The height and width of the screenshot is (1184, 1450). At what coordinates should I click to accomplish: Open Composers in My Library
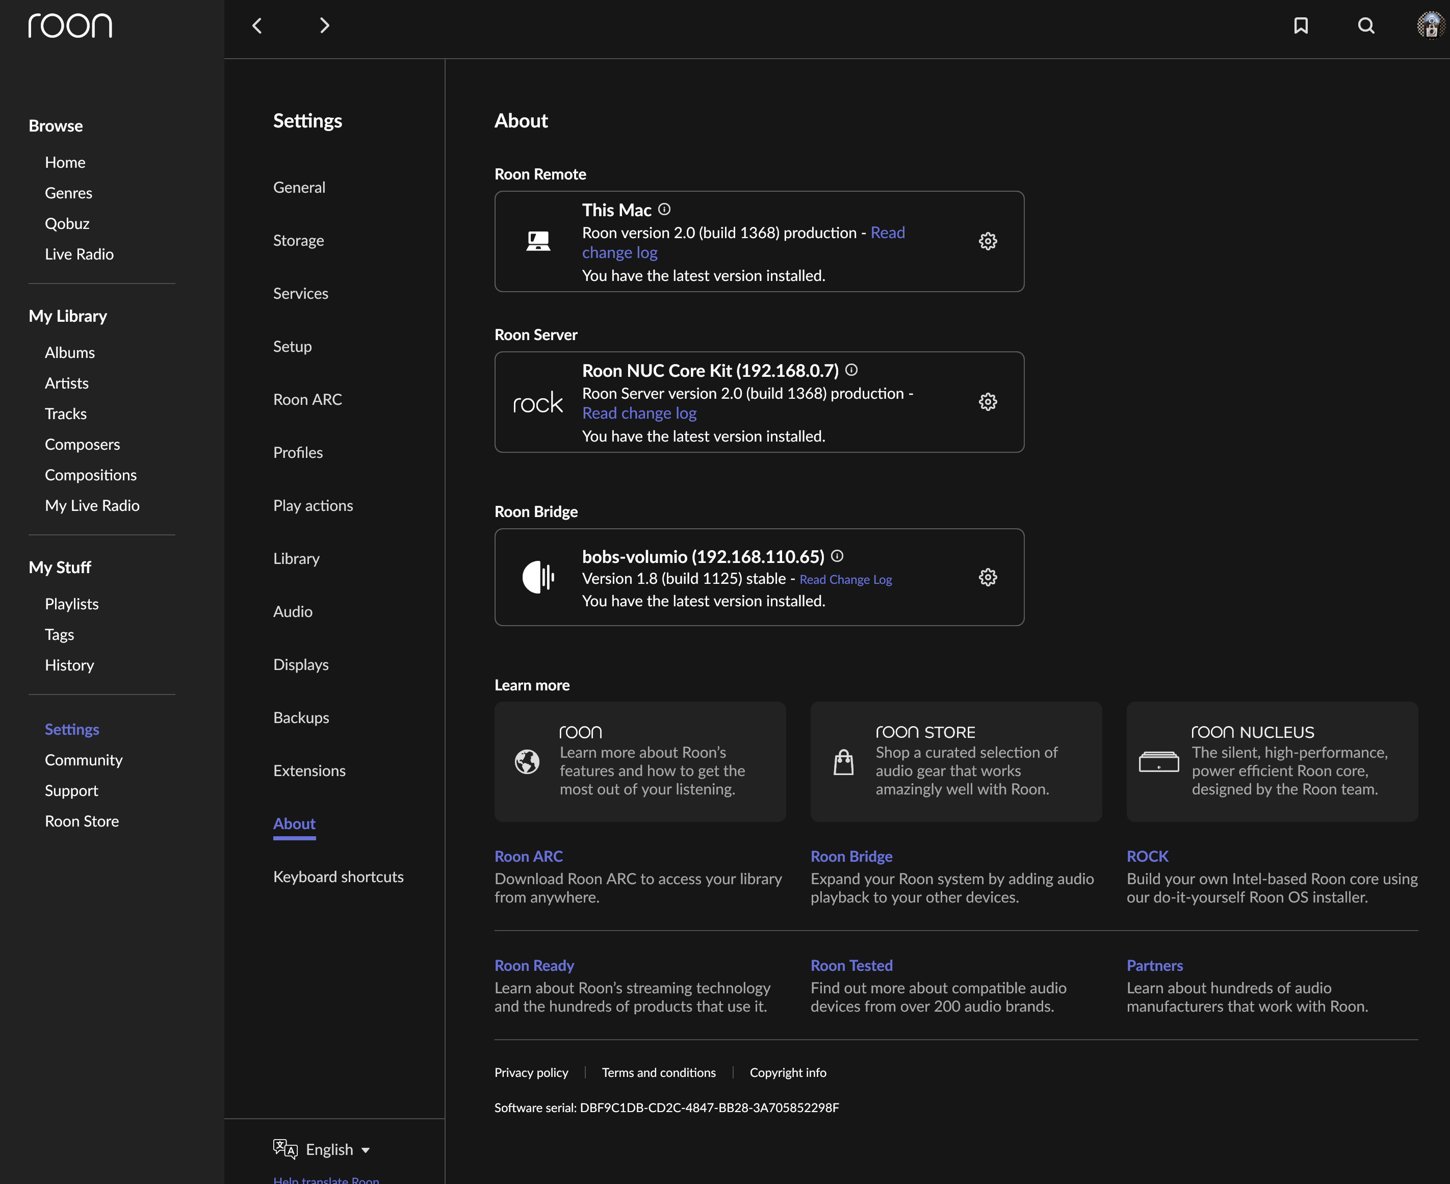(83, 445)
